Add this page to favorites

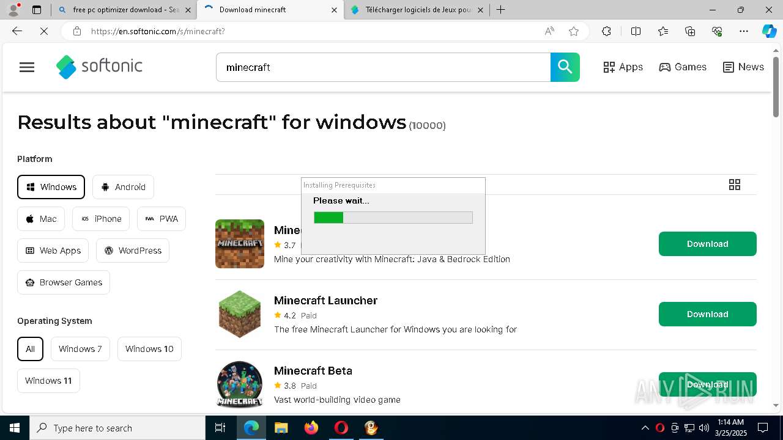574,31
